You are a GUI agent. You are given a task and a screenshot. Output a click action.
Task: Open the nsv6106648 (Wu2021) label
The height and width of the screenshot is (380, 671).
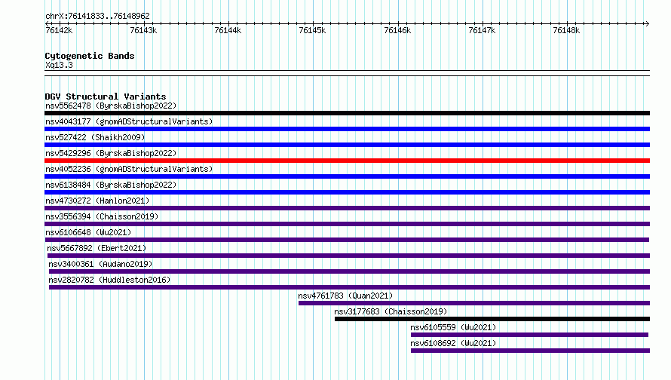[x=88, y=232]
